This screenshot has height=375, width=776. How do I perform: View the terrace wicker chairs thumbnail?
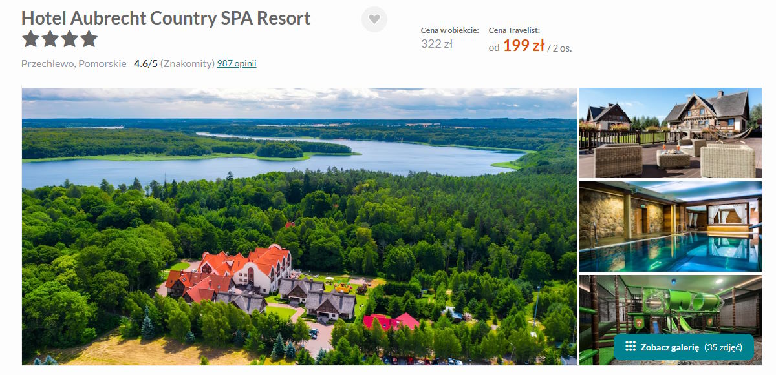(671, 133)
